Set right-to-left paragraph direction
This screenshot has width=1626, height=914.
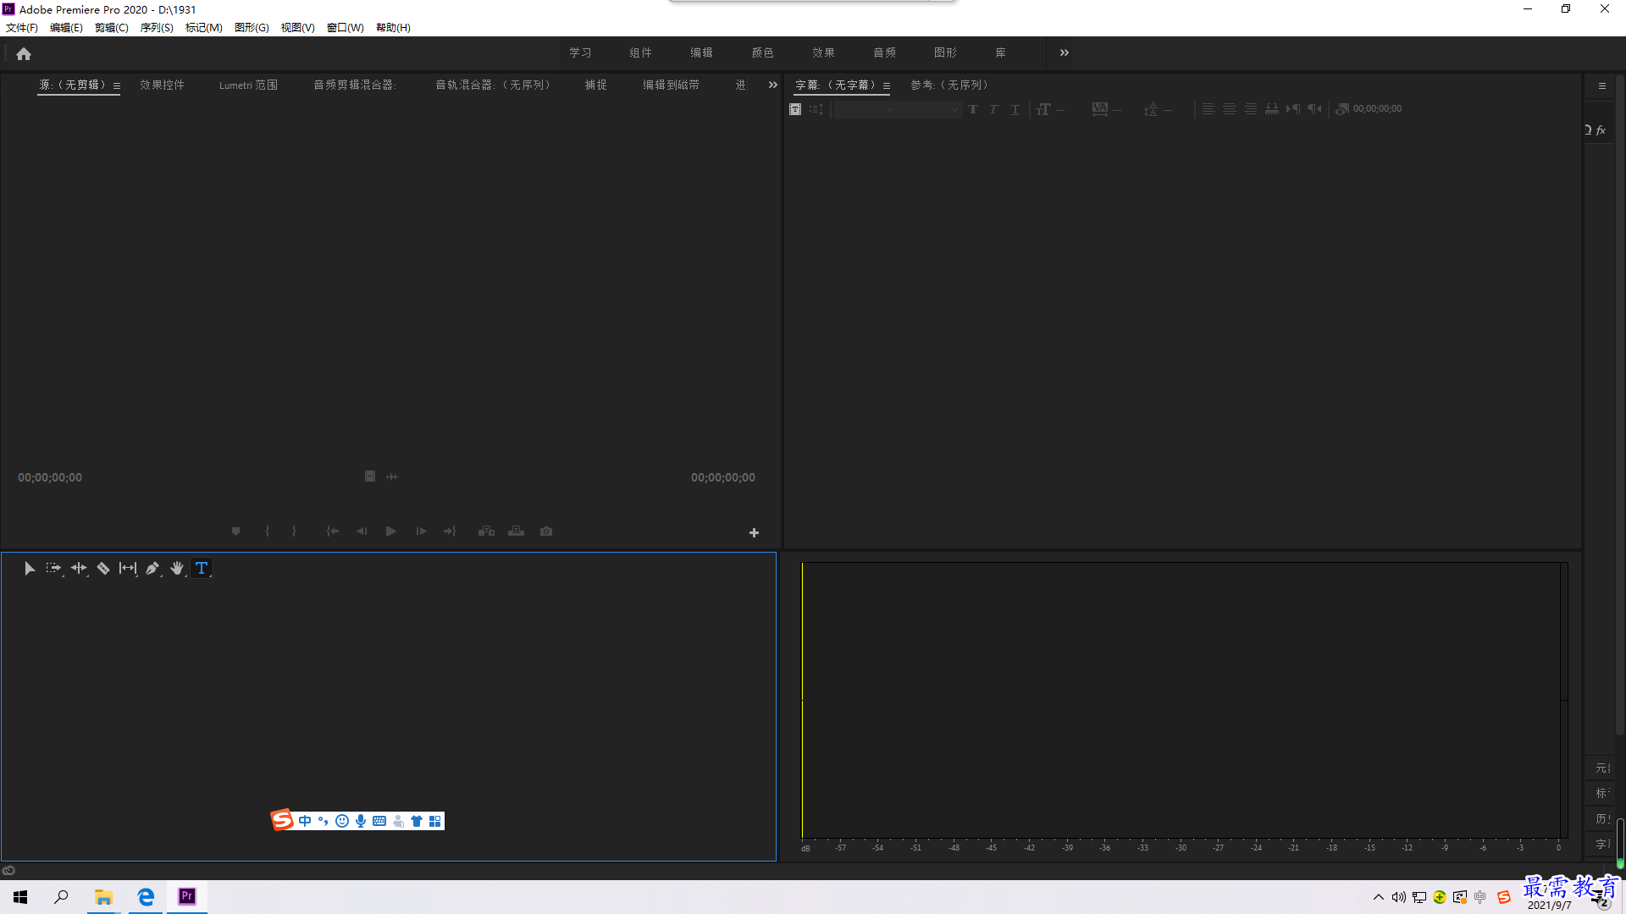pyautogui.click(x=1314, y=109)
